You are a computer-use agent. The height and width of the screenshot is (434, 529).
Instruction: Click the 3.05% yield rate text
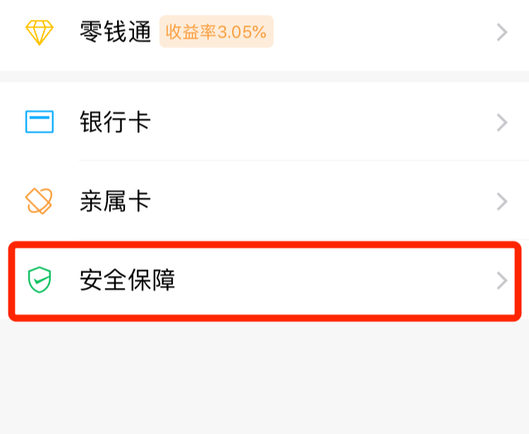pos(242,32)
